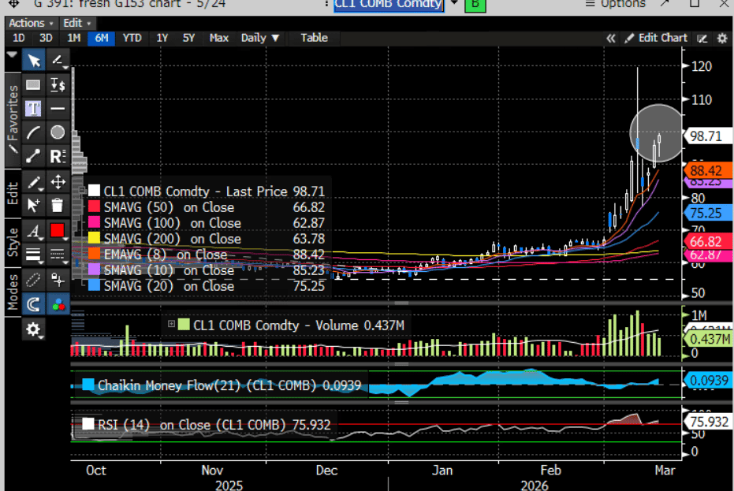This screenshot has height=491, width=734.
Task: Select the arc curve drawing tool
Action: point(34,132)
